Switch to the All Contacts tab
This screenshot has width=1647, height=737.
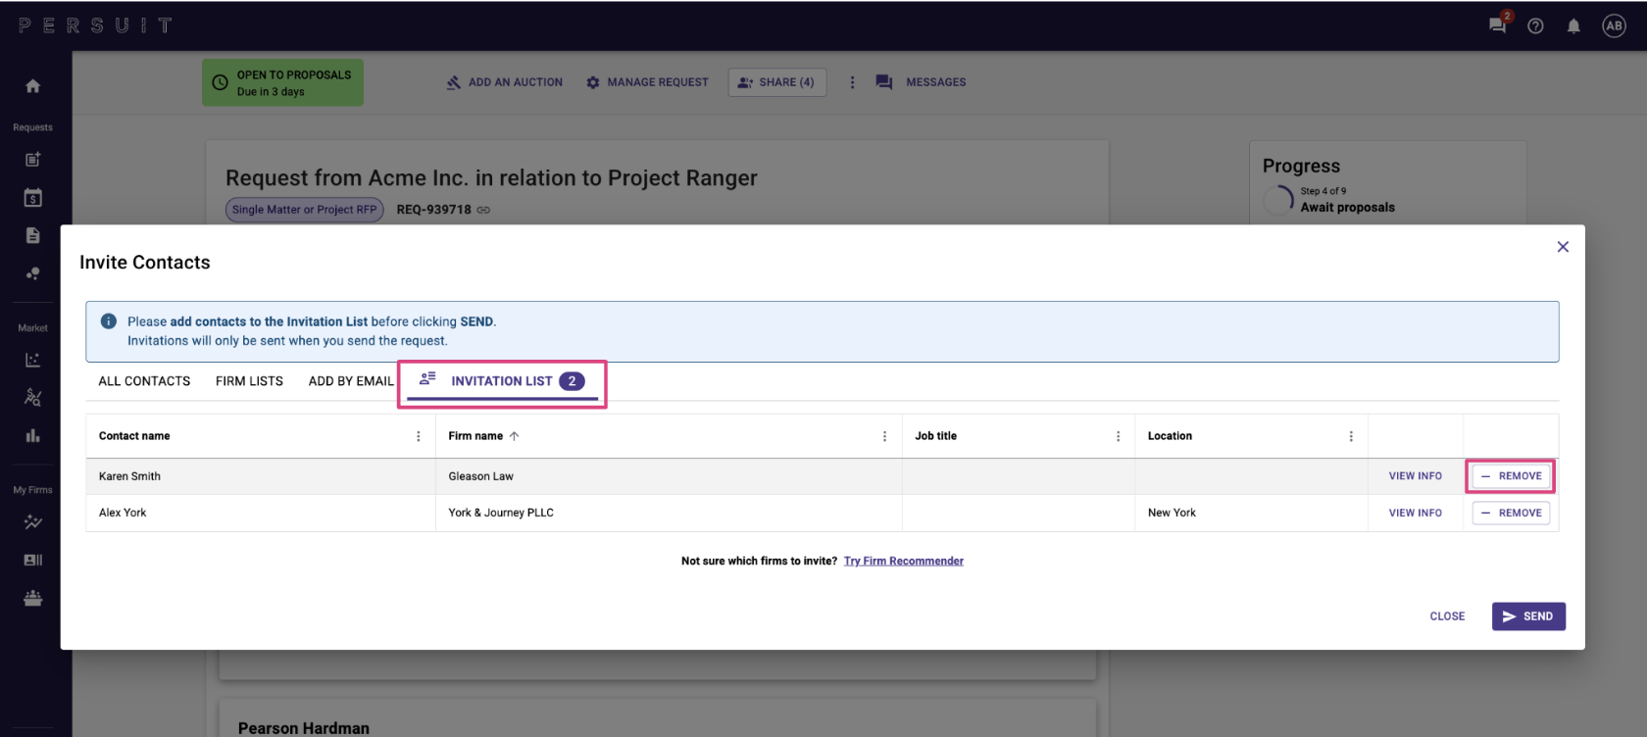pyautogui.click(x=144, y=381)
